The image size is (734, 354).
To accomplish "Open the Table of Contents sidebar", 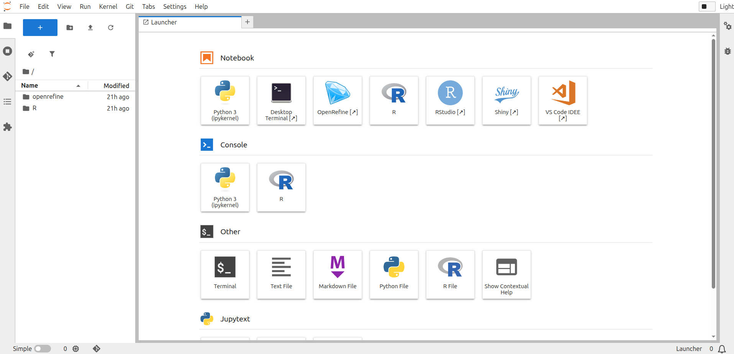I will tap(7, 102).
